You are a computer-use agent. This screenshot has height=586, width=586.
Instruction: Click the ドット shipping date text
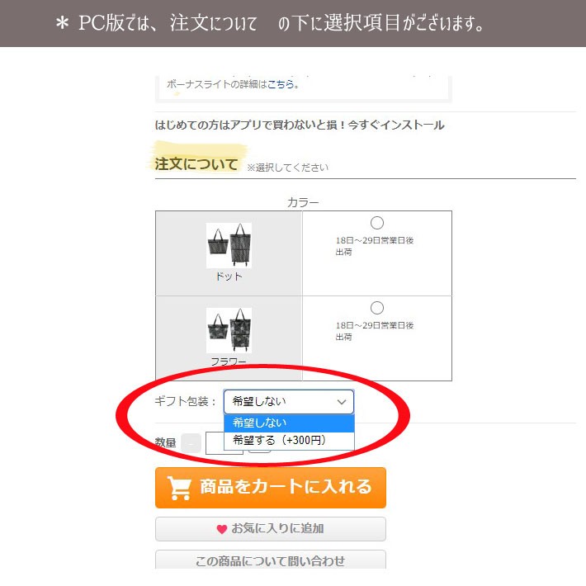[x=374, y=245]
